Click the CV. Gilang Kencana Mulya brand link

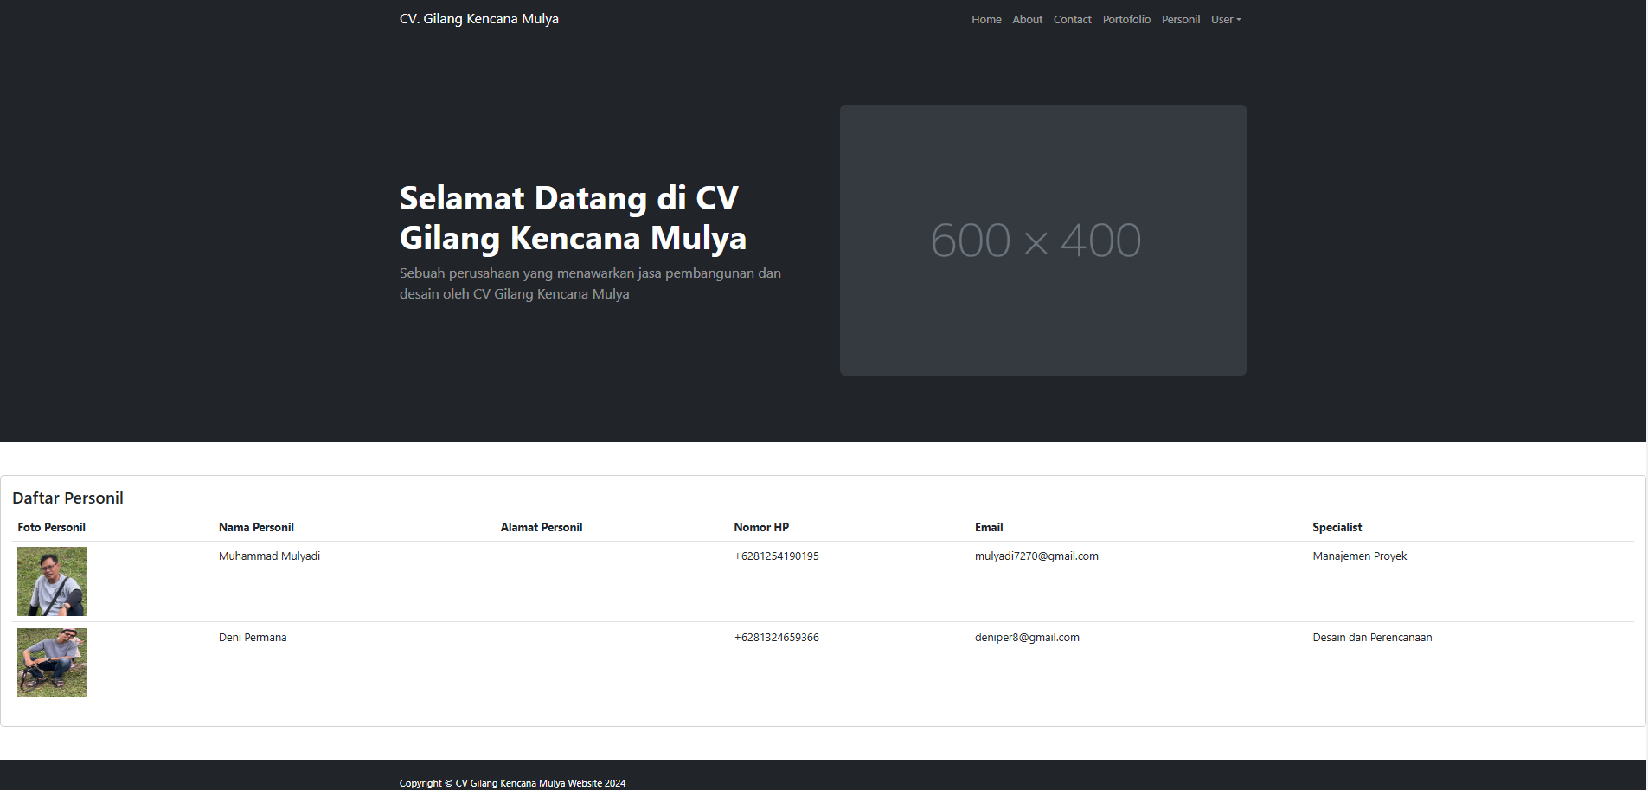pyautogui.click(x=478, y=18)
